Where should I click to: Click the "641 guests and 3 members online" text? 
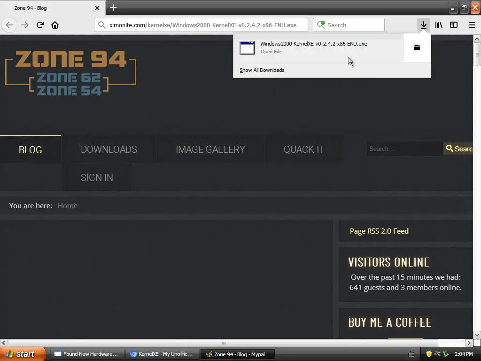(x=405, y=287)
